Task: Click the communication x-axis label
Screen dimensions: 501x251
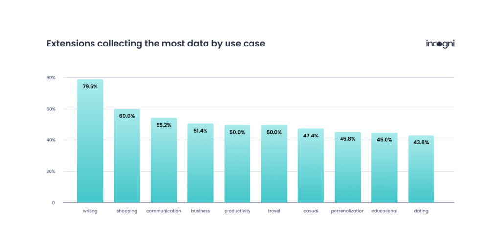Action: tap(163, 211)
